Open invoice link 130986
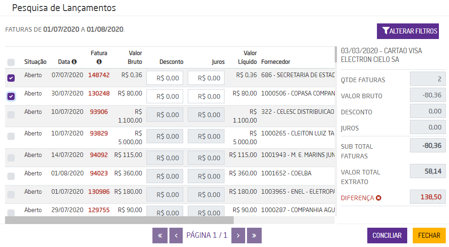 coord(99,192)
